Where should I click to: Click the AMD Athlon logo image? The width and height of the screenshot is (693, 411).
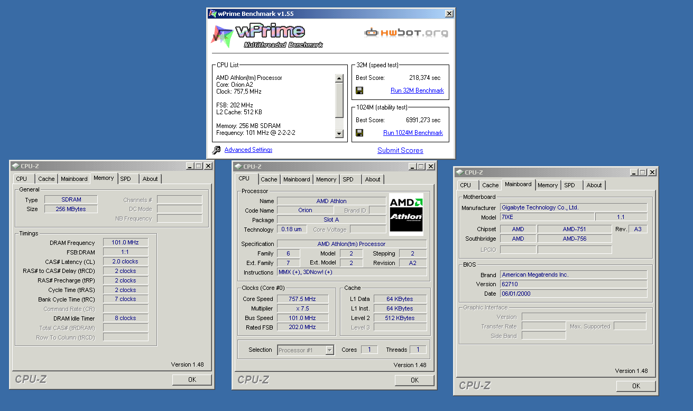tap(406, 214)
